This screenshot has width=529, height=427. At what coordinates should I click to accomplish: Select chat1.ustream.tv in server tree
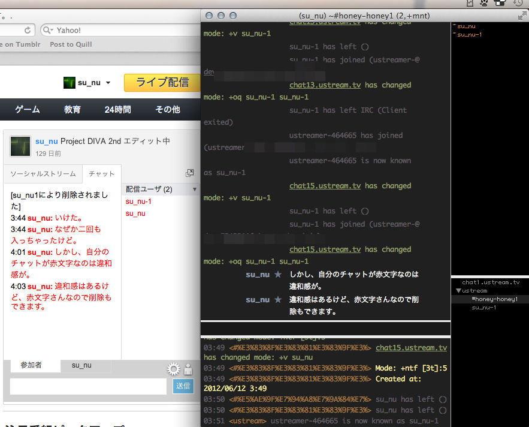(x=491, y=282)
